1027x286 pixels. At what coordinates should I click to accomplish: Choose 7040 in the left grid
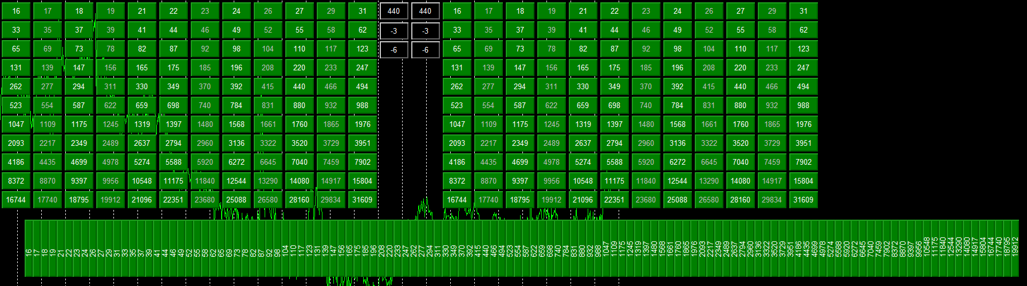(300, 162)
